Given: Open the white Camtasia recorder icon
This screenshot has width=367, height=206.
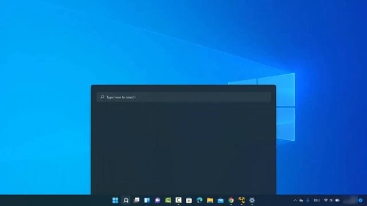Looking at the screenshot, I should pyautogui.click(x=178, y=200).
